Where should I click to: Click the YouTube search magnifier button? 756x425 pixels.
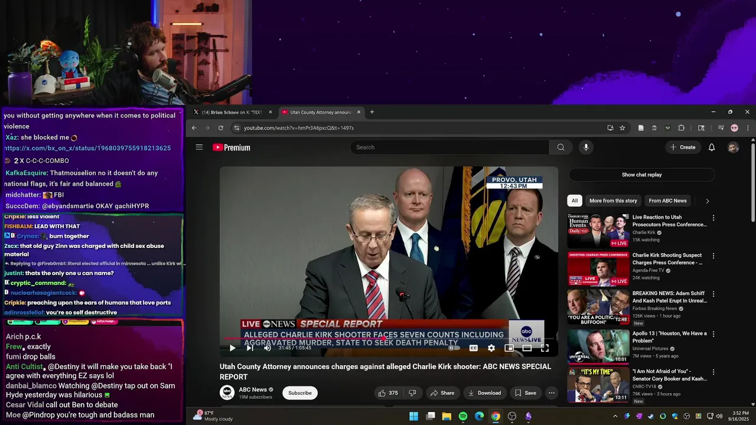[561, 147]
